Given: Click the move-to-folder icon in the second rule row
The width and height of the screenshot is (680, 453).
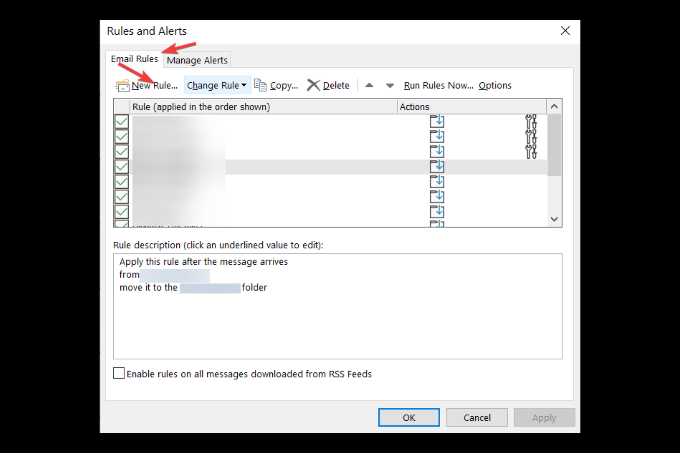Looking at the screenshot, I should click(437, 136).
